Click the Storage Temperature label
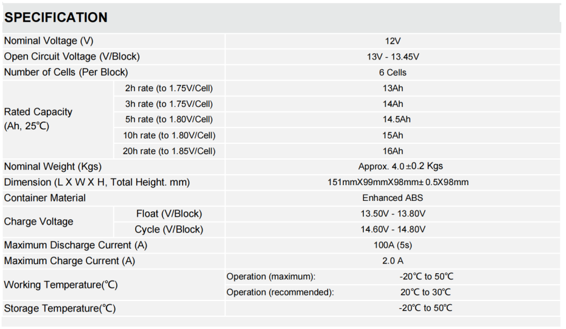 point(60,308)
